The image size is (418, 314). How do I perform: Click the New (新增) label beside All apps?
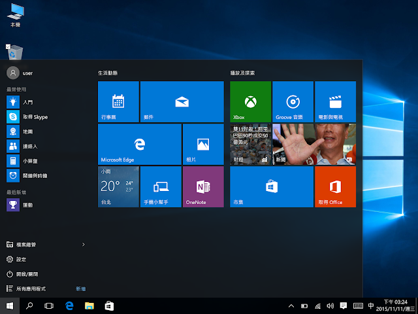(81, 288)
